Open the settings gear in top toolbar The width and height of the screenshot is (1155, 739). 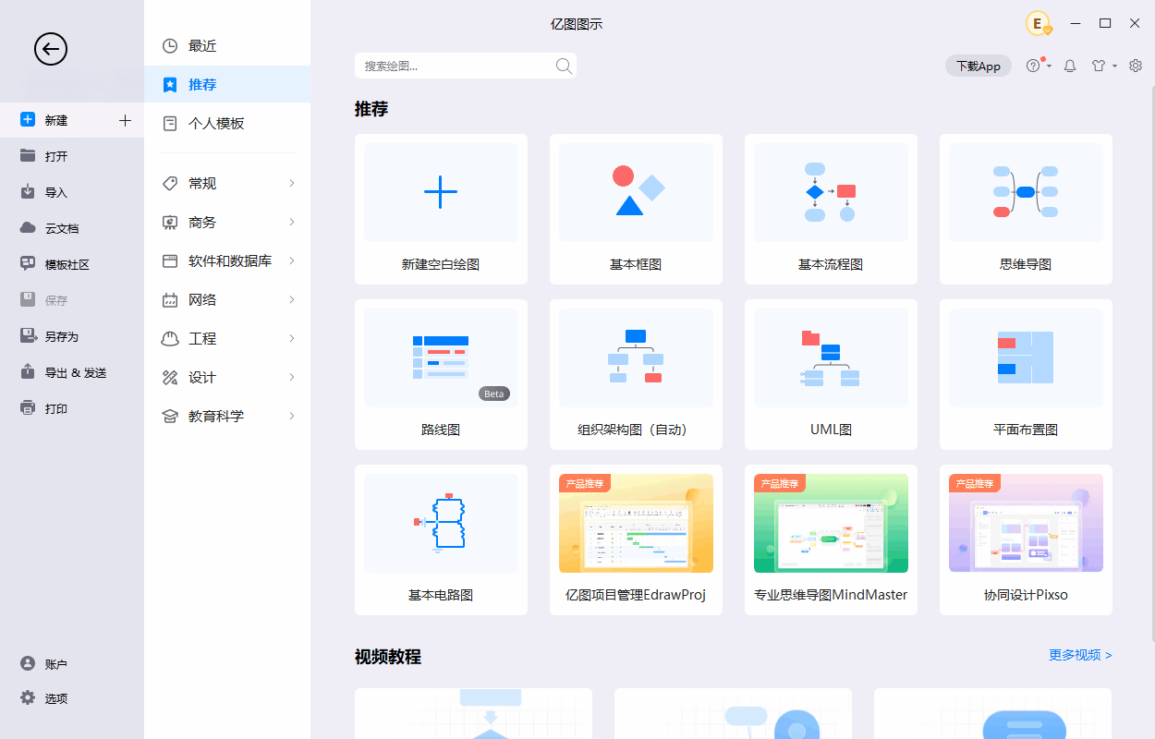click(x=1136, y=66)
